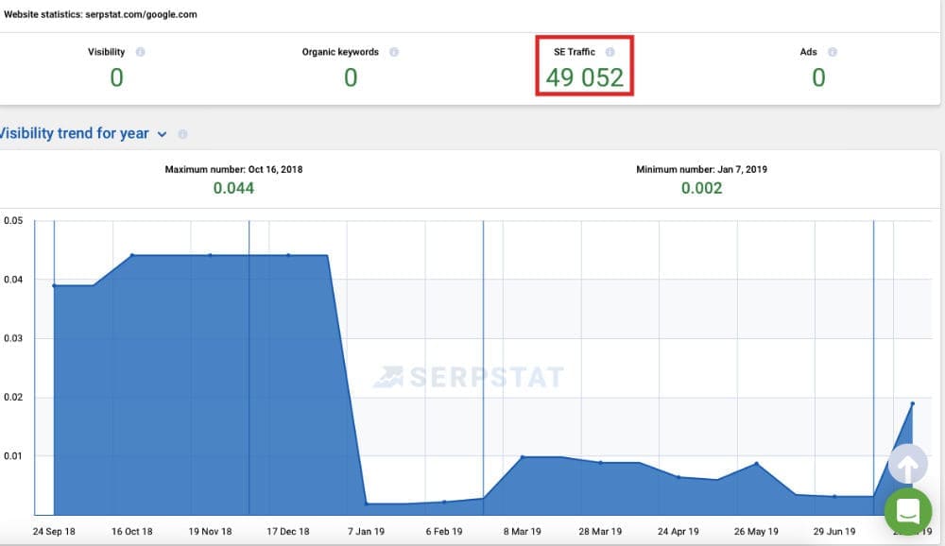Click the 24 Sep 18 data point on chart
This screenshot has height=546, width=945.
[x=54, y=285]
